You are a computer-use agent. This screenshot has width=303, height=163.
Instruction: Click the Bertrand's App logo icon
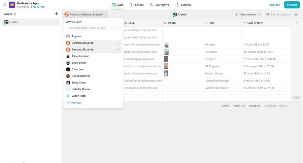click(x=12, y=5)
